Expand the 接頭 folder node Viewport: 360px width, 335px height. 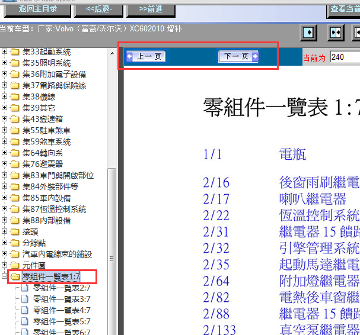coord(5,231)
